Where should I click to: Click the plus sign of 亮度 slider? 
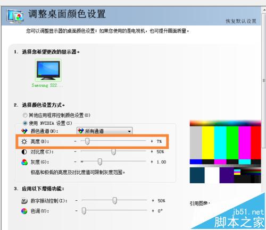pos(152,141)
